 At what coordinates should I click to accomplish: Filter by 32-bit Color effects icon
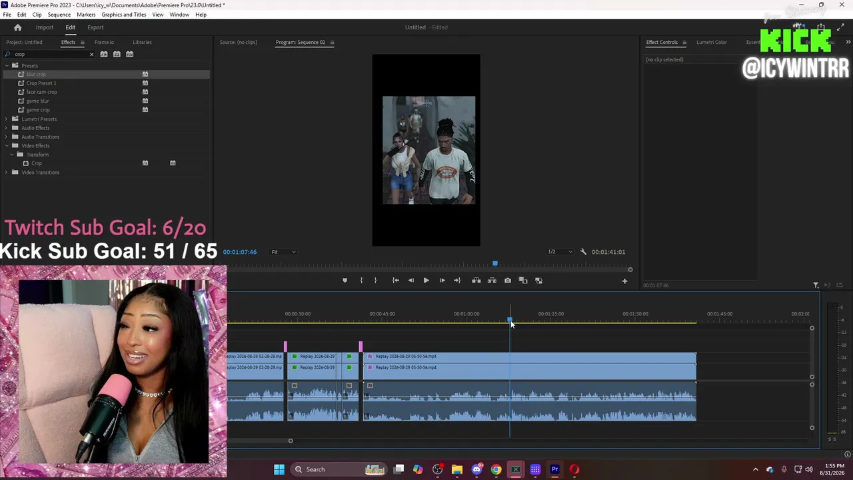[117, 54]
